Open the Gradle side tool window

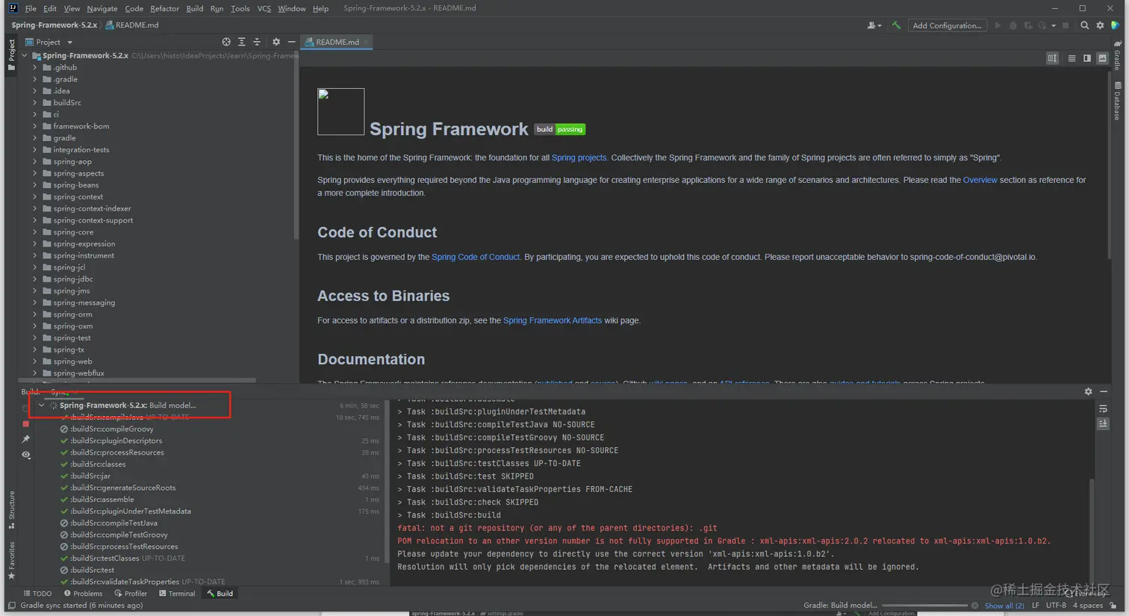pos(1117,56)
